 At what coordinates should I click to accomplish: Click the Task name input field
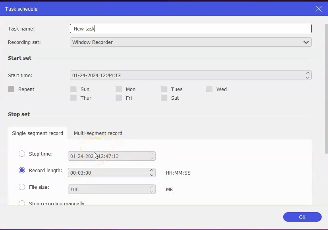pos(191,29)
